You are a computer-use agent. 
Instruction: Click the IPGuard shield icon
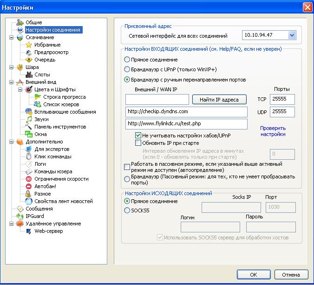tap(20, 216)
